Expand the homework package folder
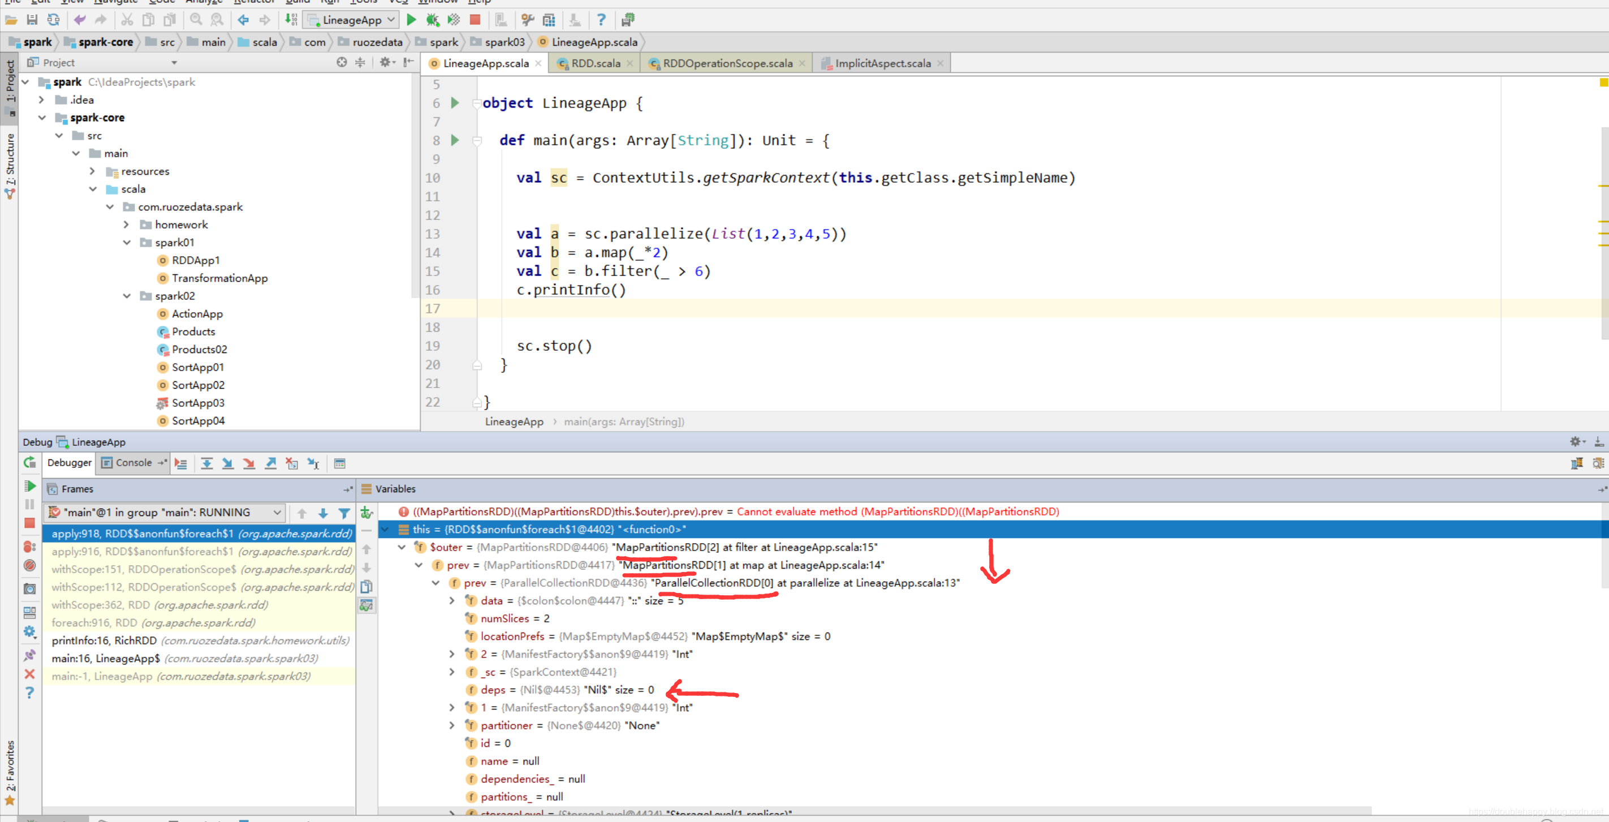This screenshot has width=1609, height=822. (x=127, y=224)
